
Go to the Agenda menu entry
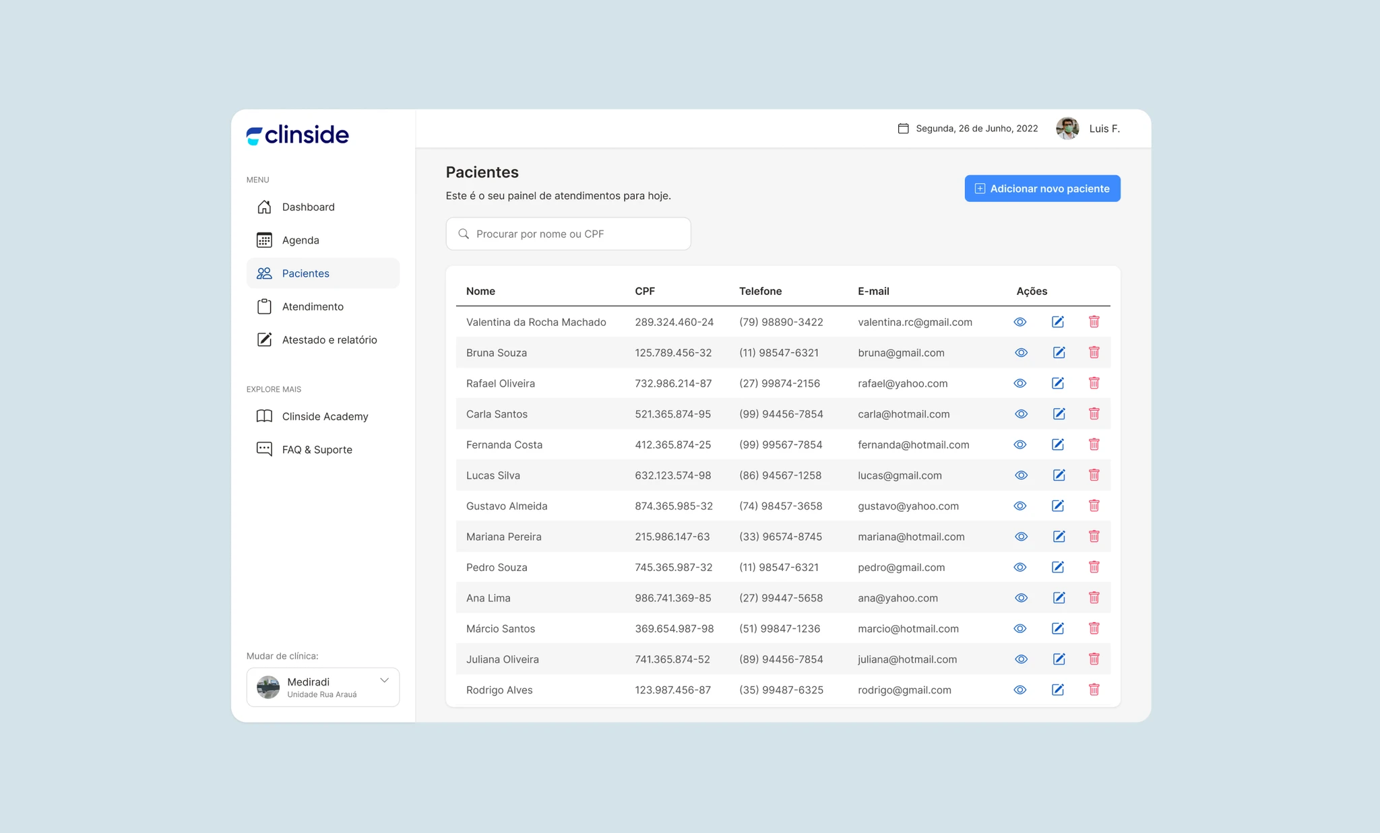pyautogui.click(x=301, y=240)
